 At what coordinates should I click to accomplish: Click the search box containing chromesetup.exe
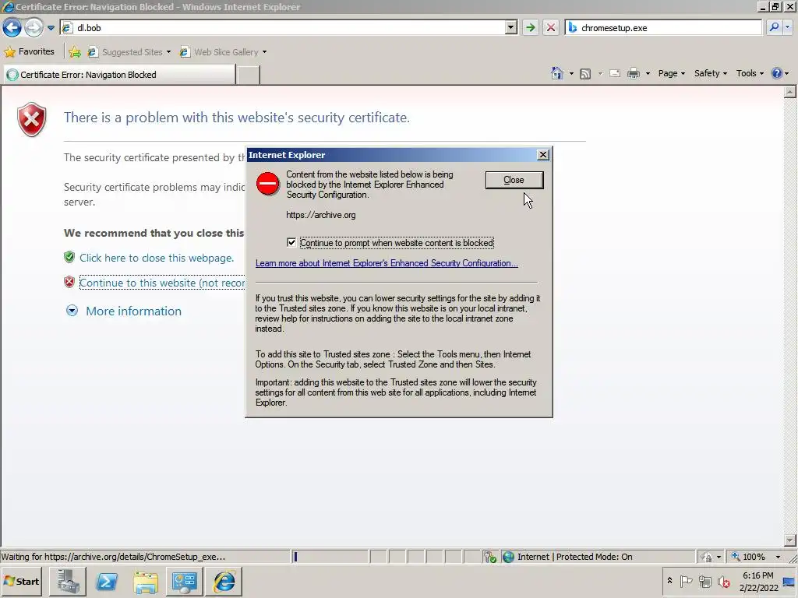click(x=663, y=27)
